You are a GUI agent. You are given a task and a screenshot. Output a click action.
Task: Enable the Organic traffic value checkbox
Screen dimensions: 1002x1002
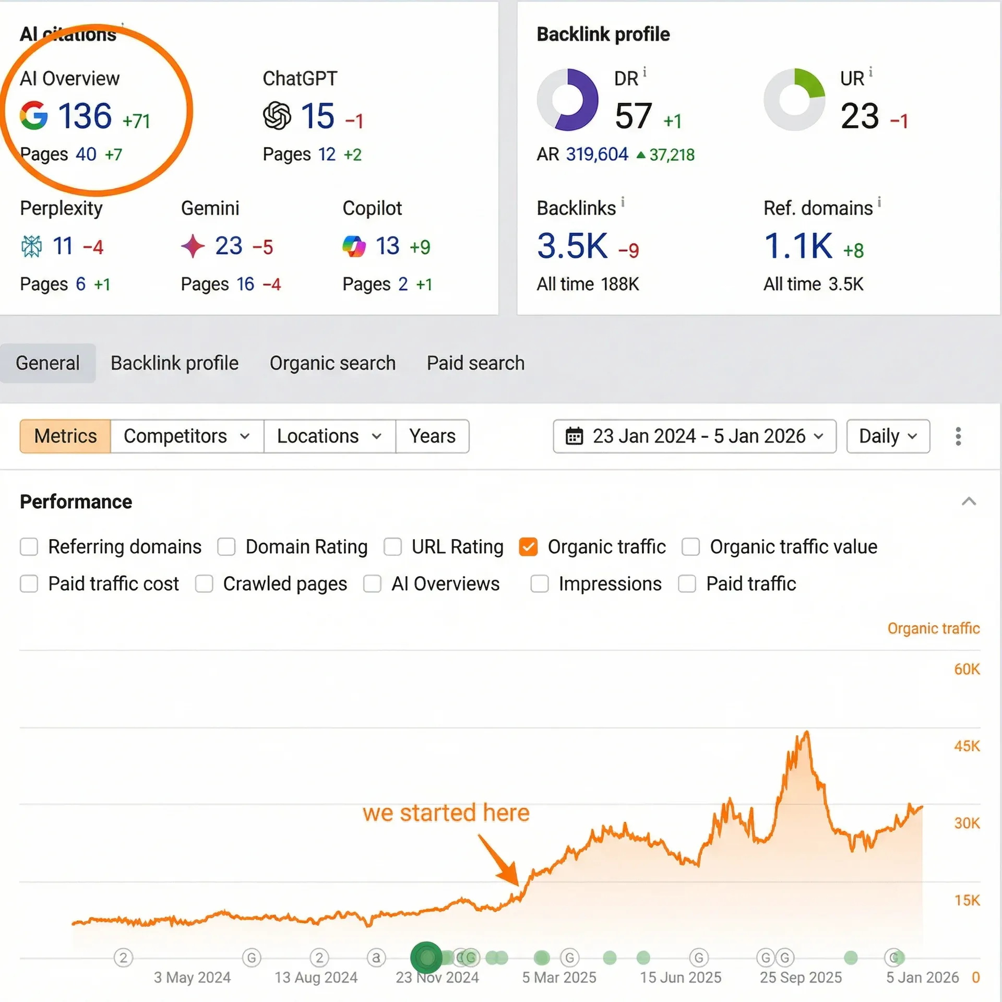[x=690, y=547]
